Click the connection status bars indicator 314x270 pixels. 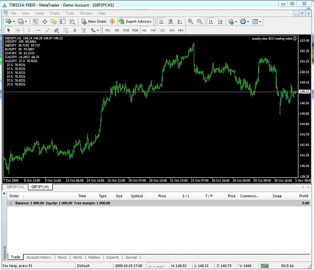(264, 265)
